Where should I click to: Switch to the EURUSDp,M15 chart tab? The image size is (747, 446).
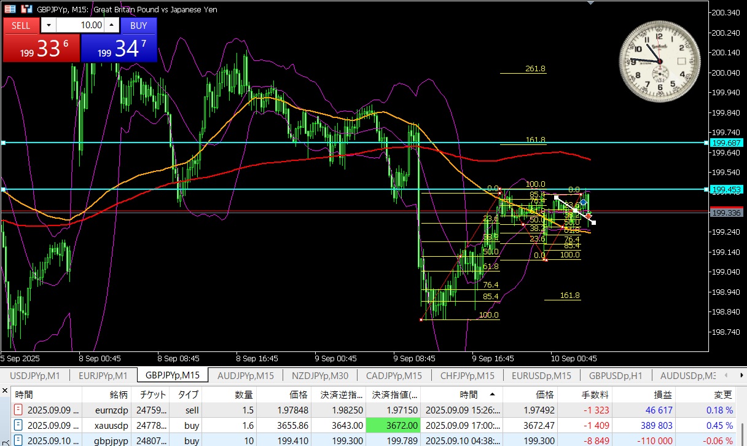(541, 375)
